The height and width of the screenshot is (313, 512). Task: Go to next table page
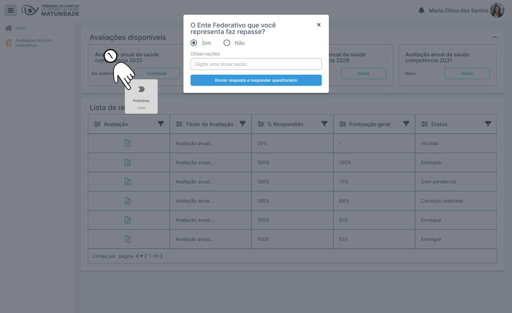click(161, 256)
